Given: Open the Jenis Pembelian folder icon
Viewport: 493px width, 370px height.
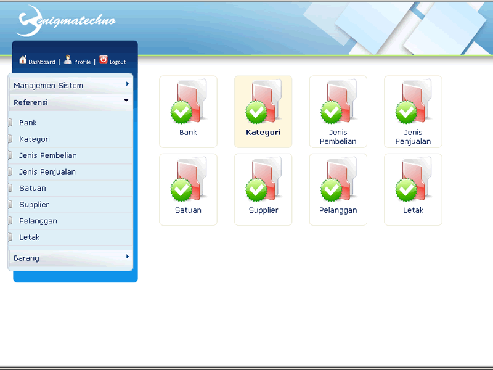Looking at the screenshot, I should (338, 101).
